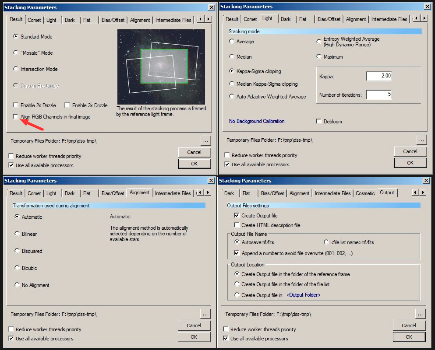Open temporary folder browse button in Output dialog
Screen dimensions: 435x350
tap(420, 314)
